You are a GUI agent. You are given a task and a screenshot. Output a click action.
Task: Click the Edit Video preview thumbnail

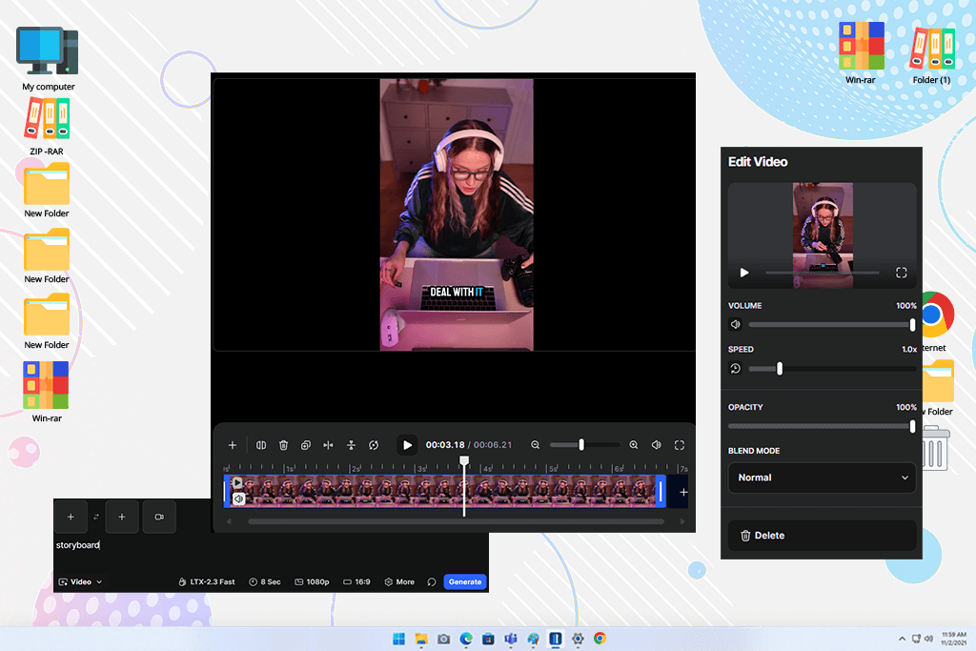click(x=823, y=235)
